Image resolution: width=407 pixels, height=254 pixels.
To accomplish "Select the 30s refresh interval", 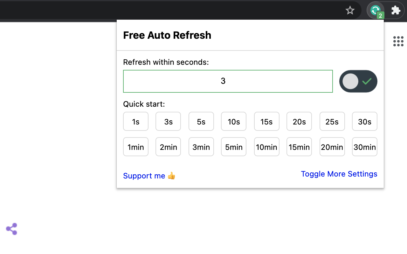I will click(x=364, y=121).
